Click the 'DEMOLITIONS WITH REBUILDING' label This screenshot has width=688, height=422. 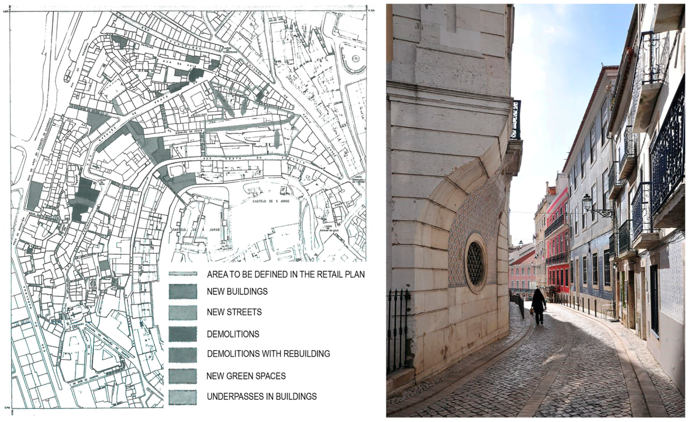268,354
